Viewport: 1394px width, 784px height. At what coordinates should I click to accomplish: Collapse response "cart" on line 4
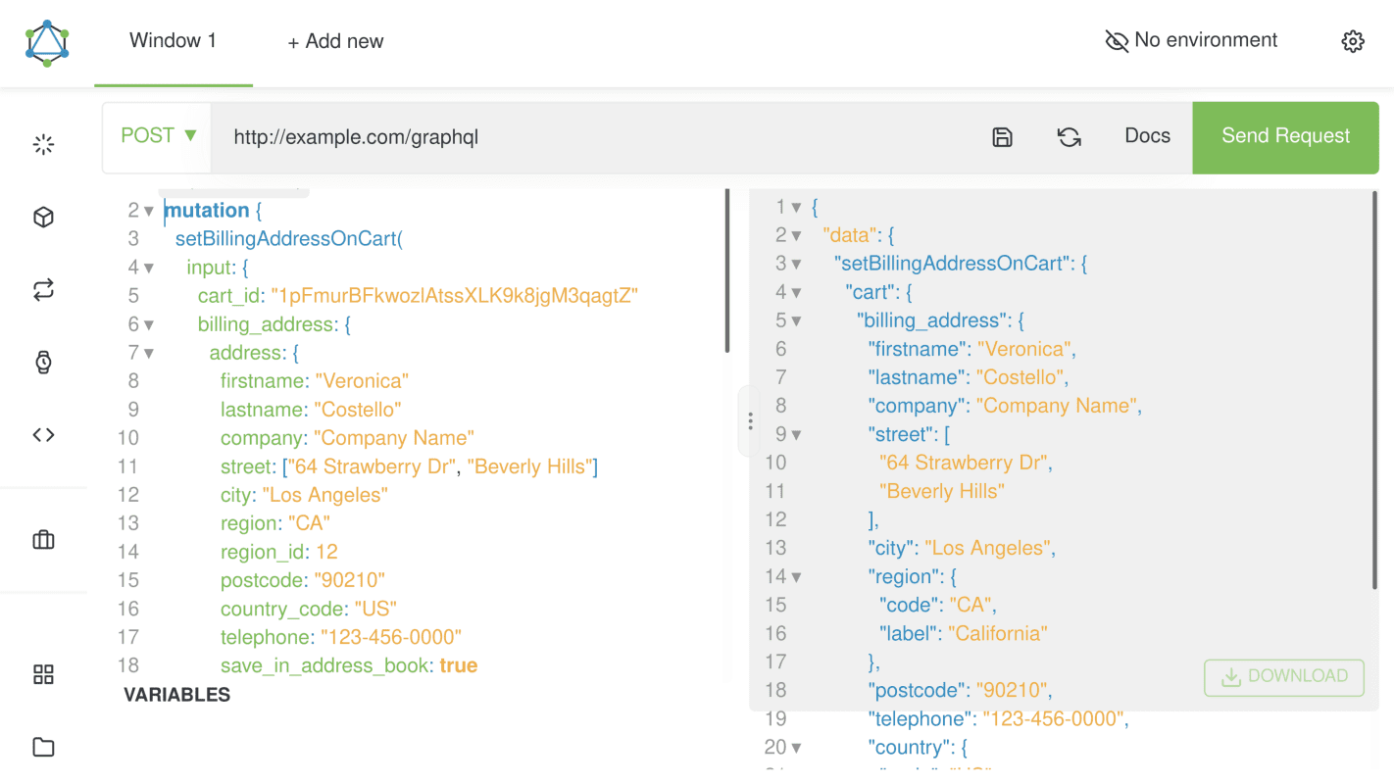(796, 292)
